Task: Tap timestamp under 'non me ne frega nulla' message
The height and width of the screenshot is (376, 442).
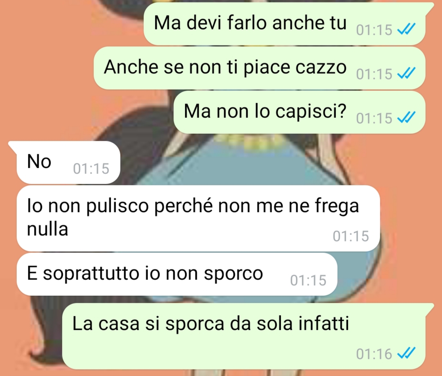Action: (x=351, y=236)
